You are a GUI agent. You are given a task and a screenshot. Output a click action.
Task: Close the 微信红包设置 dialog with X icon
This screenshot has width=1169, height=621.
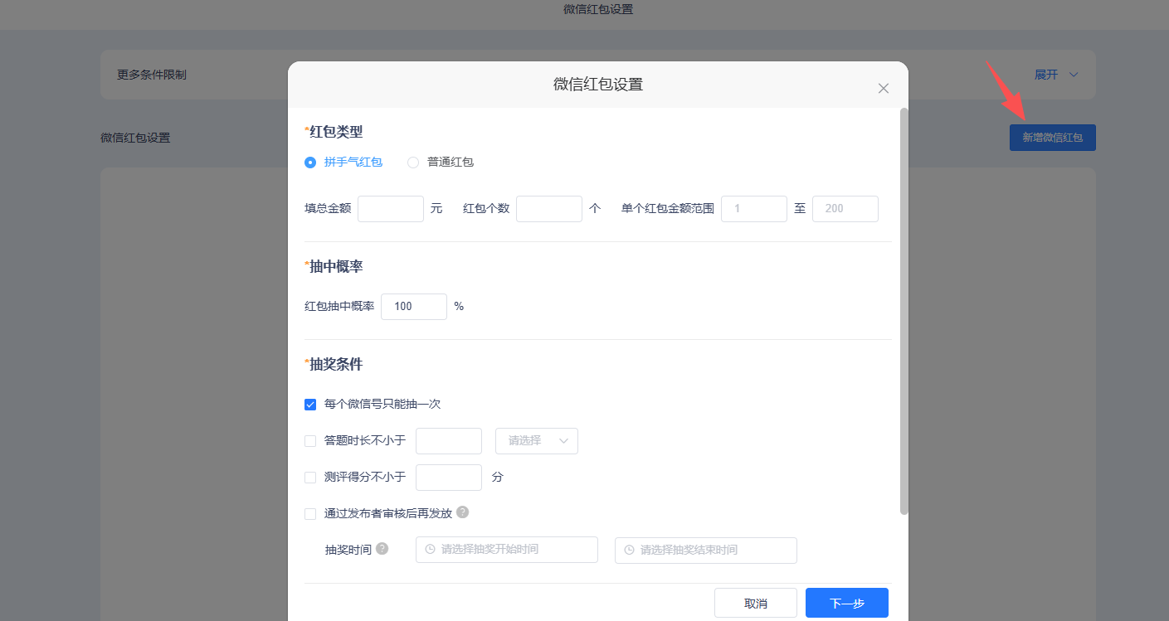[x=884, y=89]
